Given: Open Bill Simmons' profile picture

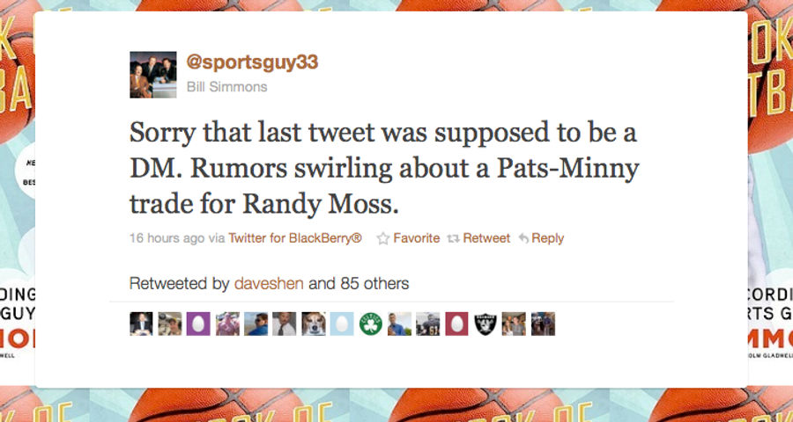Looking at the screenshot, I should 153,74.
